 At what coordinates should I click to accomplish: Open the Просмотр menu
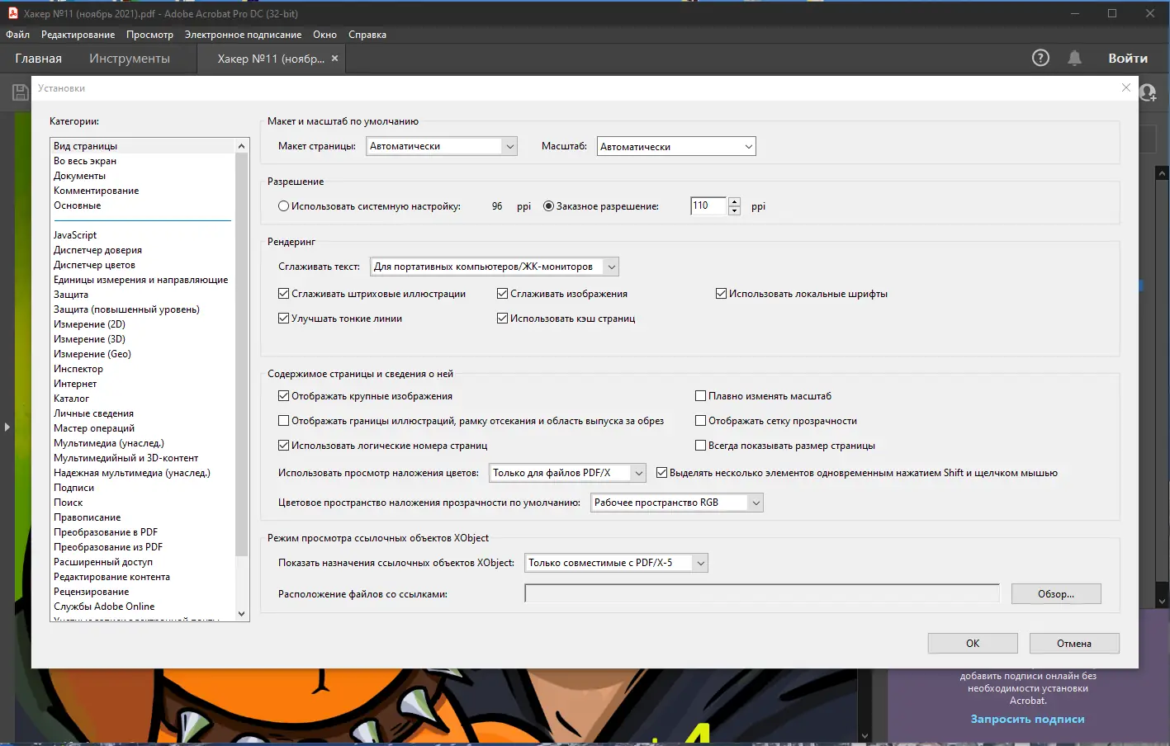149,35
